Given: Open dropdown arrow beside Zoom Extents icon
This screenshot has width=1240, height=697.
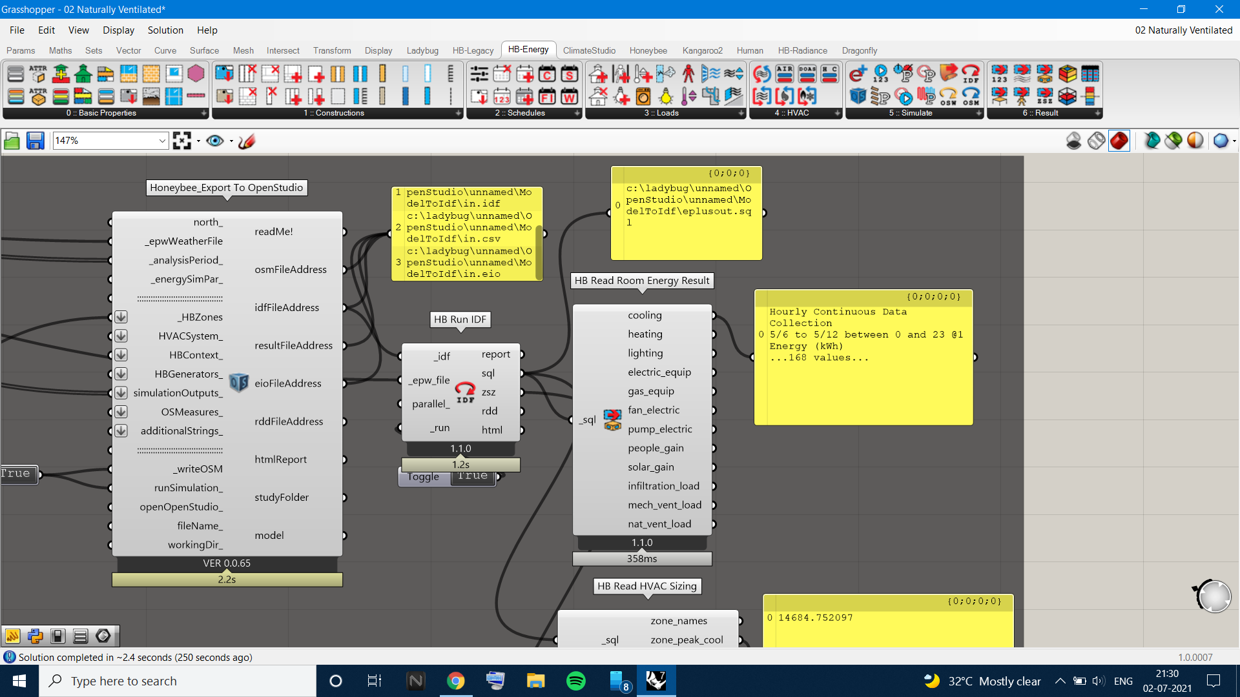Looking at the screenshot, I should pyautogui.click(x=198, y=141).
